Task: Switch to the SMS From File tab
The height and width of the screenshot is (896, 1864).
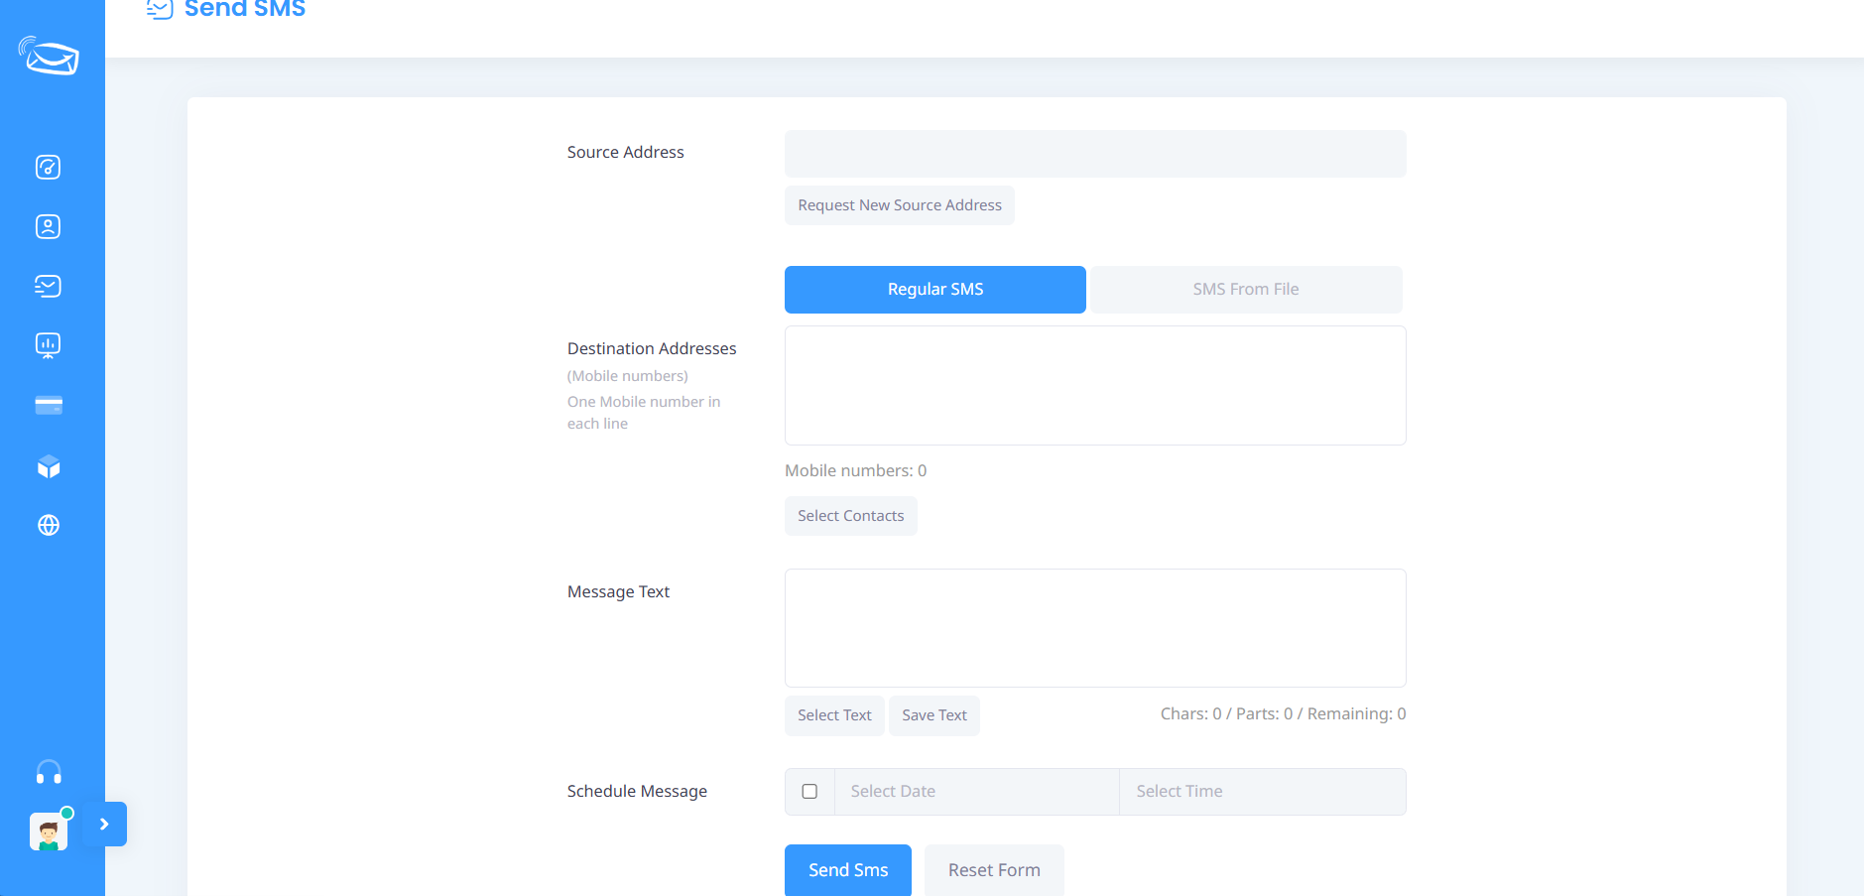Action: click(x=1246, y=290)
